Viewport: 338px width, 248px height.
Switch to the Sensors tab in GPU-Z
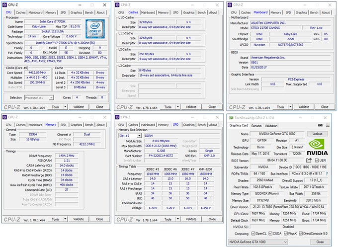[256, 126]
